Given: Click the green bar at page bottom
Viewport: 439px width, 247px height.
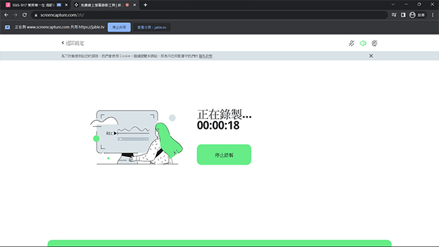Looking at the screenshot, I should click(219, 243).
